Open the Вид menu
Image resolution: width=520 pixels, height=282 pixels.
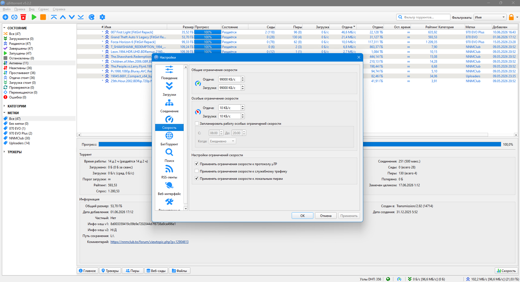[x=32, y=9]
